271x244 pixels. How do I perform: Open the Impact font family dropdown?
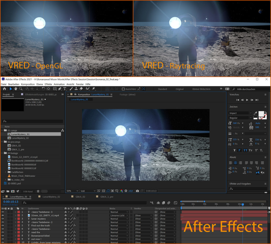click(x=240, y=113)
